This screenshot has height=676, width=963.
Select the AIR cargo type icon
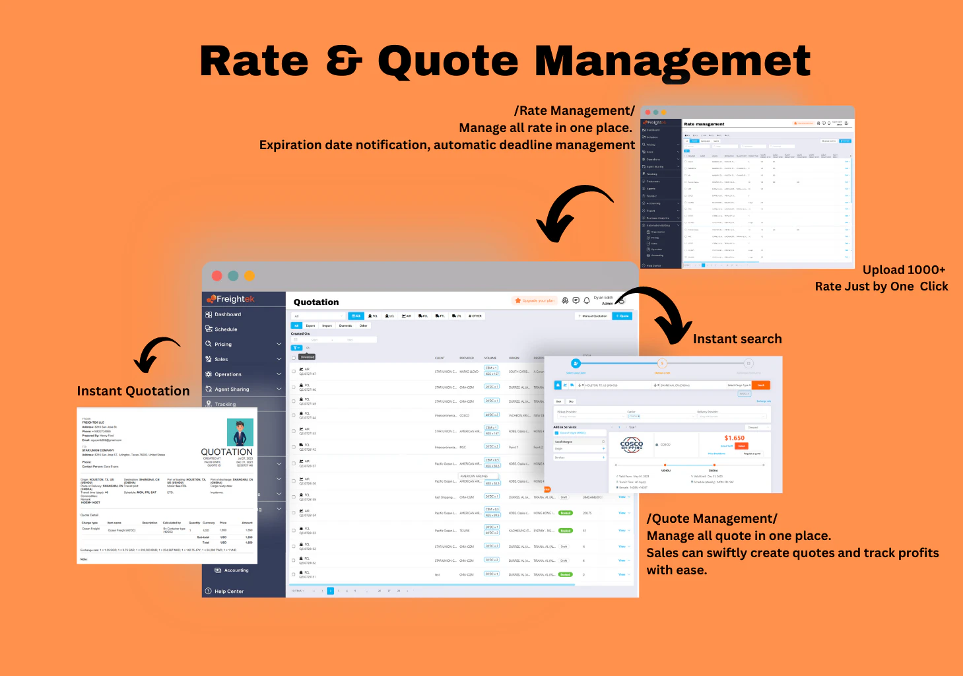(x=407, y=316)
